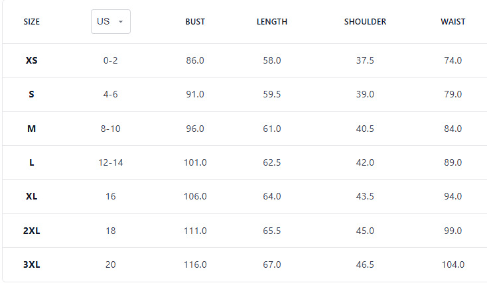
Task: Select the XS size row label
Action: click(31, 60)
